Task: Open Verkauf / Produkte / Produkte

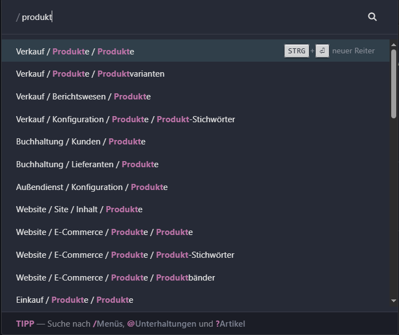Action: click(x=75, y=51)
